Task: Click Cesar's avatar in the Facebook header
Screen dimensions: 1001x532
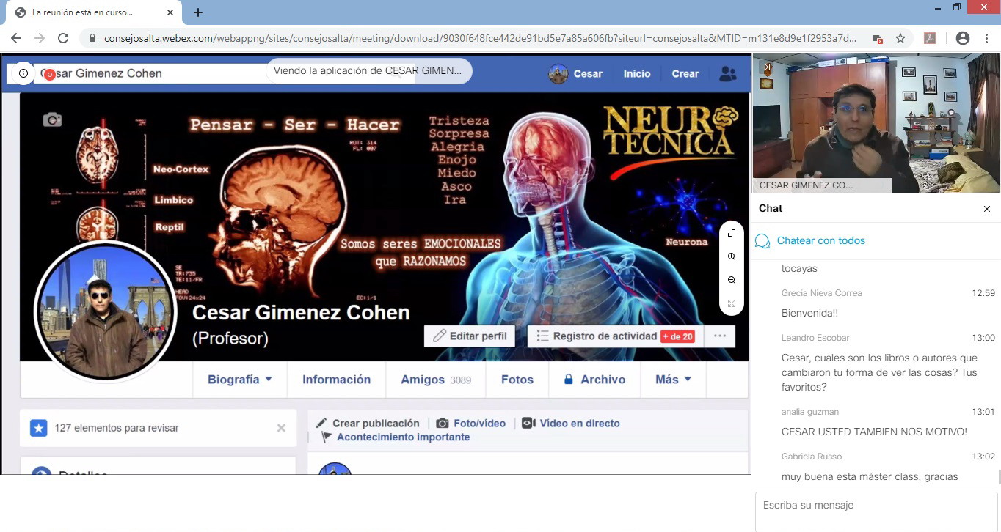Action: [558, 73]
